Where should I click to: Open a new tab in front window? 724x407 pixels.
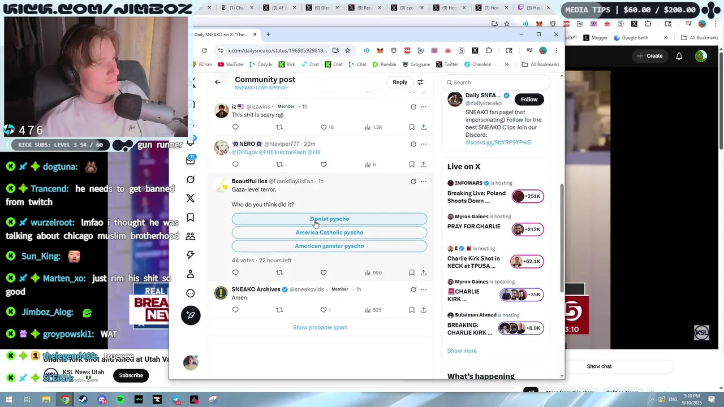click(268, 34)
